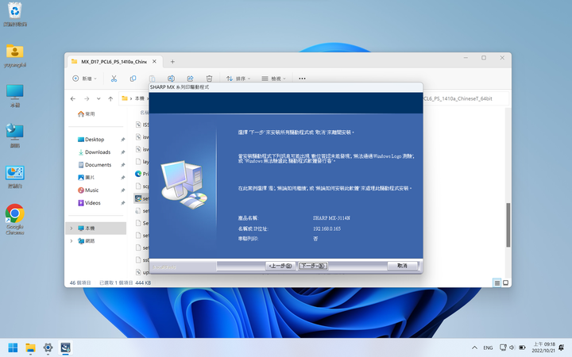Click the 下一步 (Next) button in installer
Viewport: 572px width, 357px height.
point(313,266)
